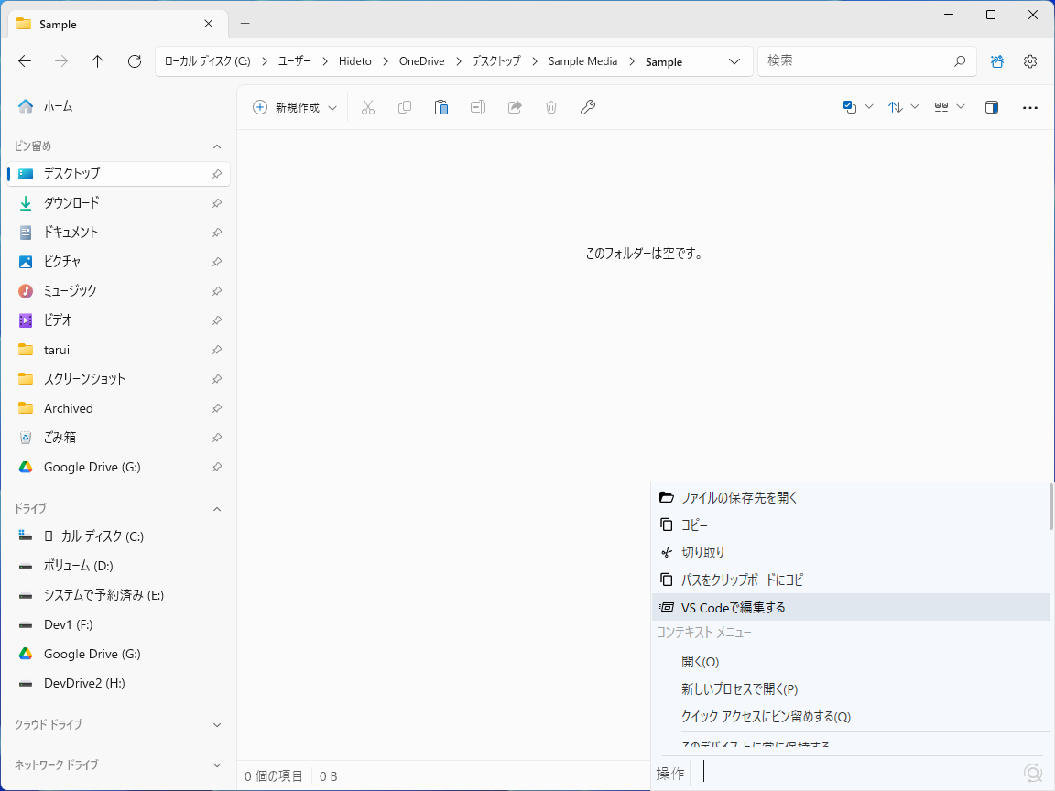Open the Rename icon in the toolbar
The image size is (1055, 791).
(x=477, y=107)
